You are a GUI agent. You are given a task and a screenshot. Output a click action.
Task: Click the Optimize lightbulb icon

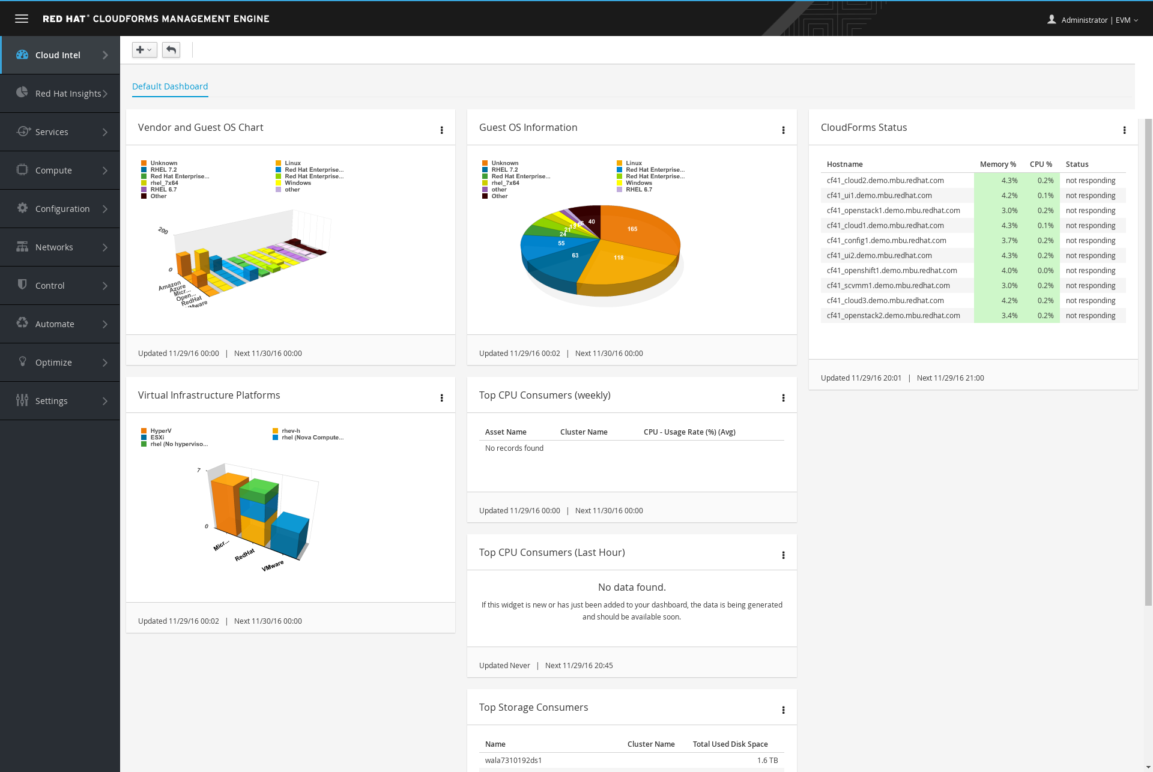point(23,361)
